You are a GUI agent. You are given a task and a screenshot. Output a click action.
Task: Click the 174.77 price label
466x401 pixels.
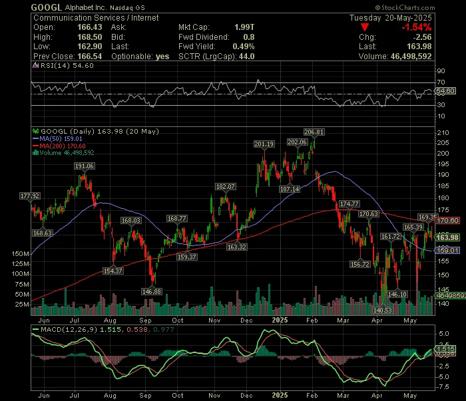349,204
